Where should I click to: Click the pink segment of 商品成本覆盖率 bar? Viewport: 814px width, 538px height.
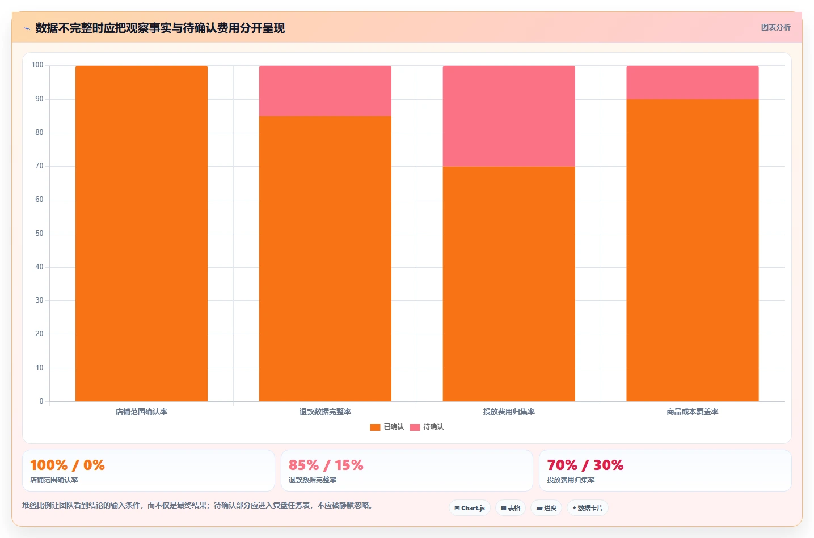click(x=693, y=82)
